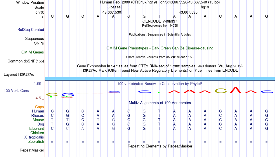275x157 pixels.
Task: Click the RefSeq genes from NCBI title
Action: pos(160,25)
